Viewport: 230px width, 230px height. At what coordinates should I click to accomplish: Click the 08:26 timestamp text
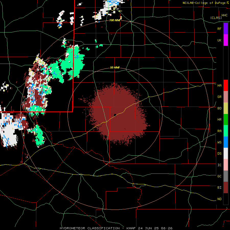pos(167,228)
